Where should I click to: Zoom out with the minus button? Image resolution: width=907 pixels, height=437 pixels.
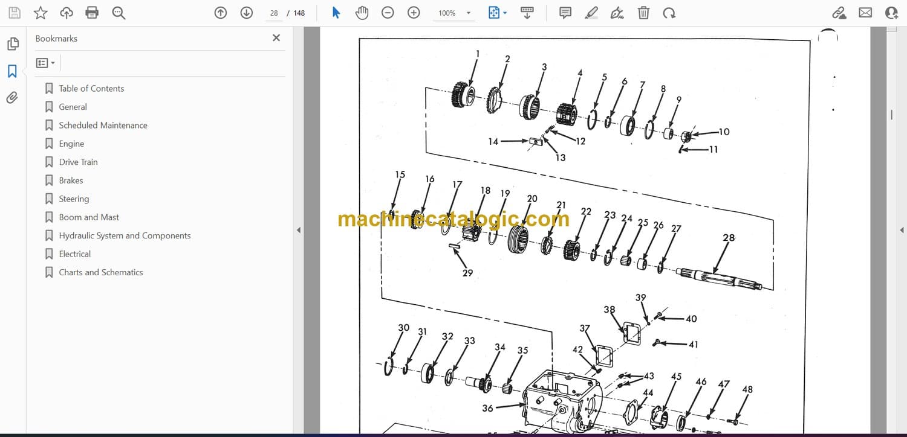point(388,13)
